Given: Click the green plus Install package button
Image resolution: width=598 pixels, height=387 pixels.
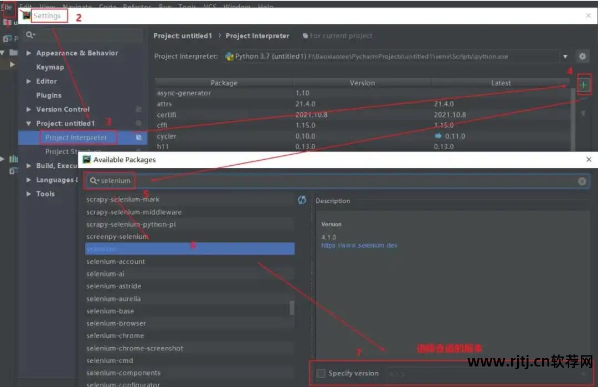Looking at the screenshot, I should tap(584, 85).
